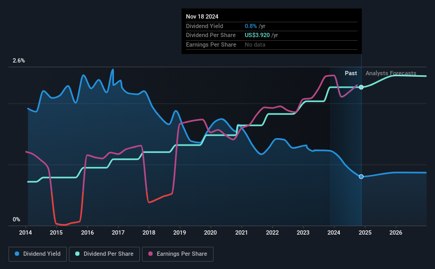Click the 2016 x-axis label
The image size is (435, 269).
(x=87, y=232)
